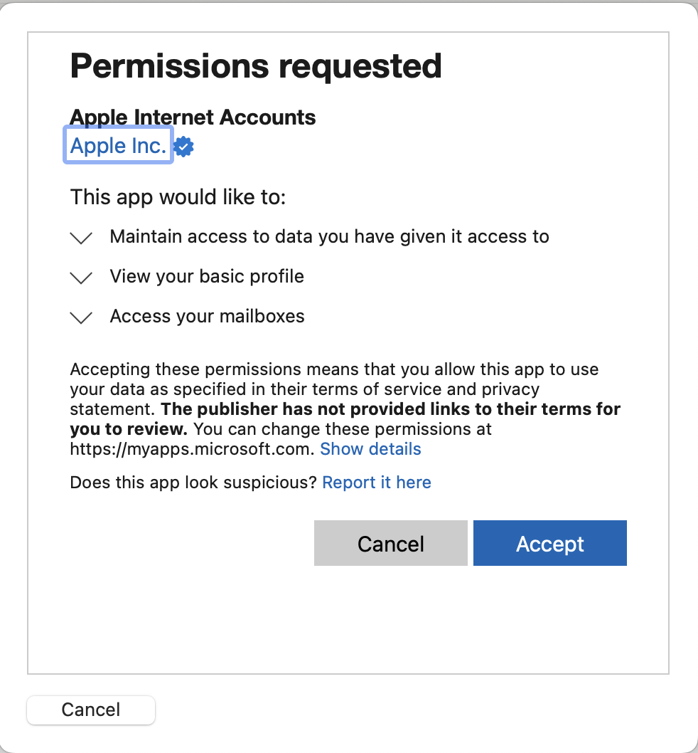Click the Cancel button below the permissions panel
The width and height of the screenshot is (698, 753).
click(91, 710)
